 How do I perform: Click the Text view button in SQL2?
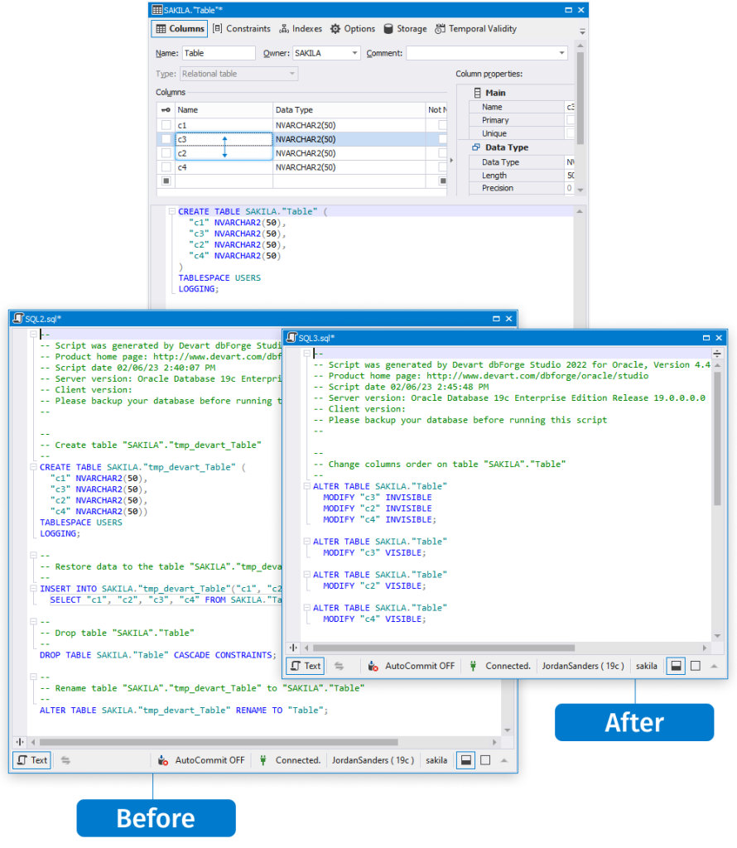pyautogui.click(x=32, y=760)
